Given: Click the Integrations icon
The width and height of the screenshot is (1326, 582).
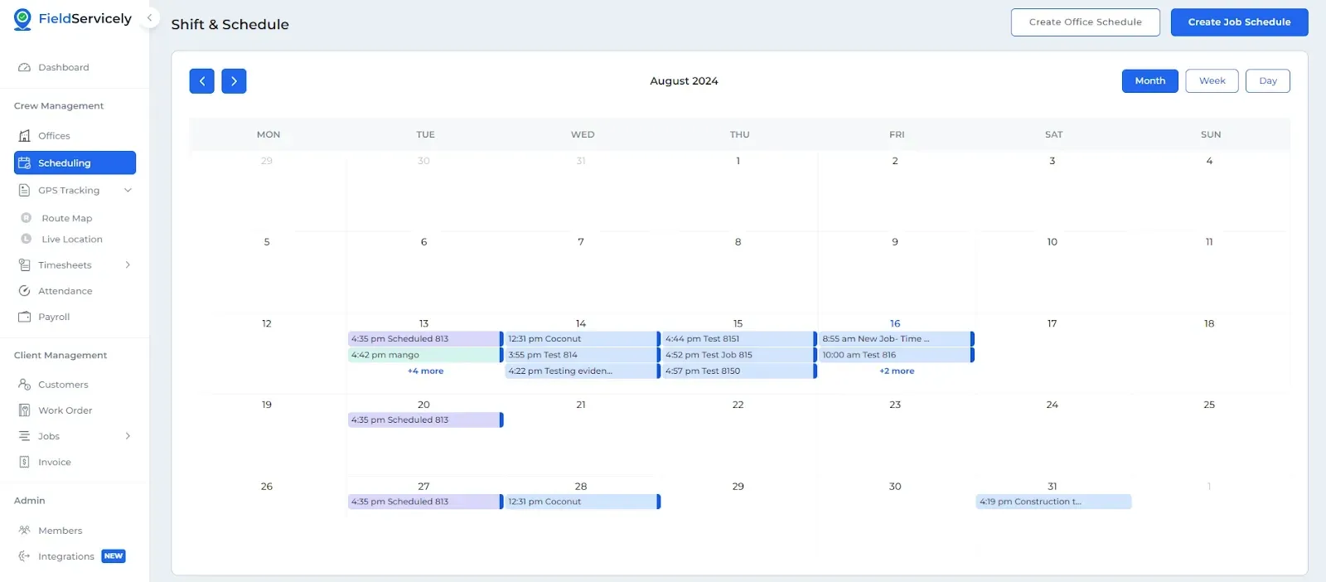Looking at the screenshot, I should (25, 556).
